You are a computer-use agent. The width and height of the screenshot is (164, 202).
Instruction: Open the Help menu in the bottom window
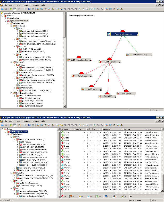tap(43, 121)
